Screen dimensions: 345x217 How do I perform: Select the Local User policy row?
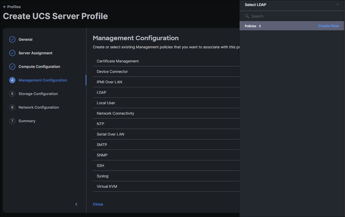pos(166,103)
